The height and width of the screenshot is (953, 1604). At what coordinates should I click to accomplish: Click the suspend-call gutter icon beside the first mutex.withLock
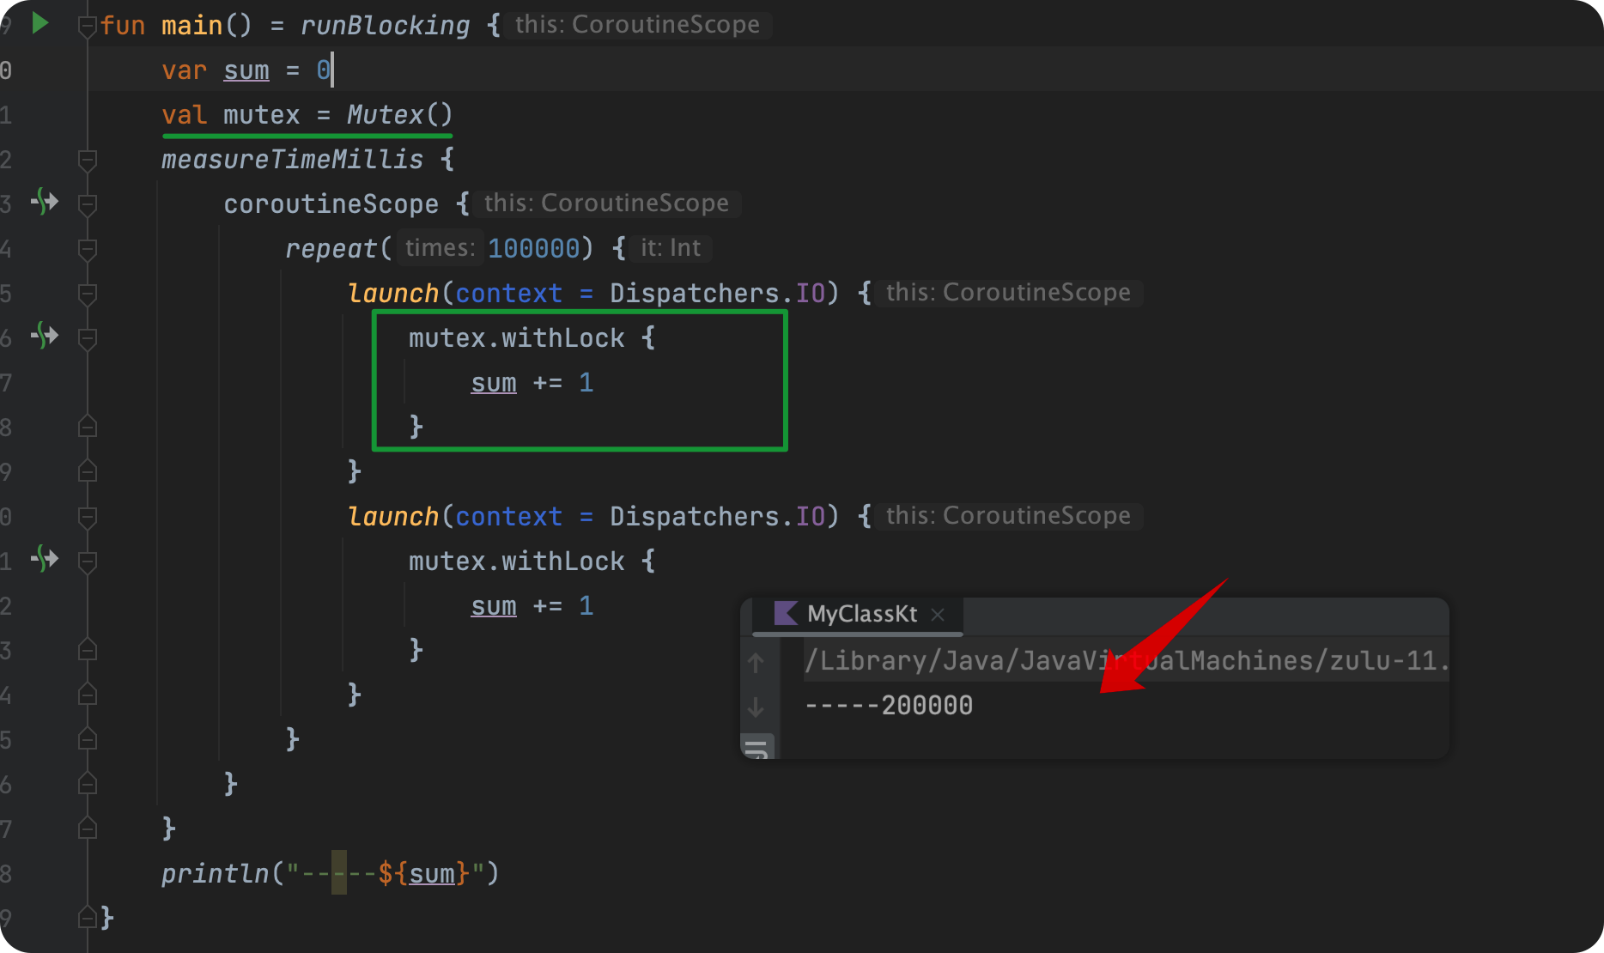45,336
